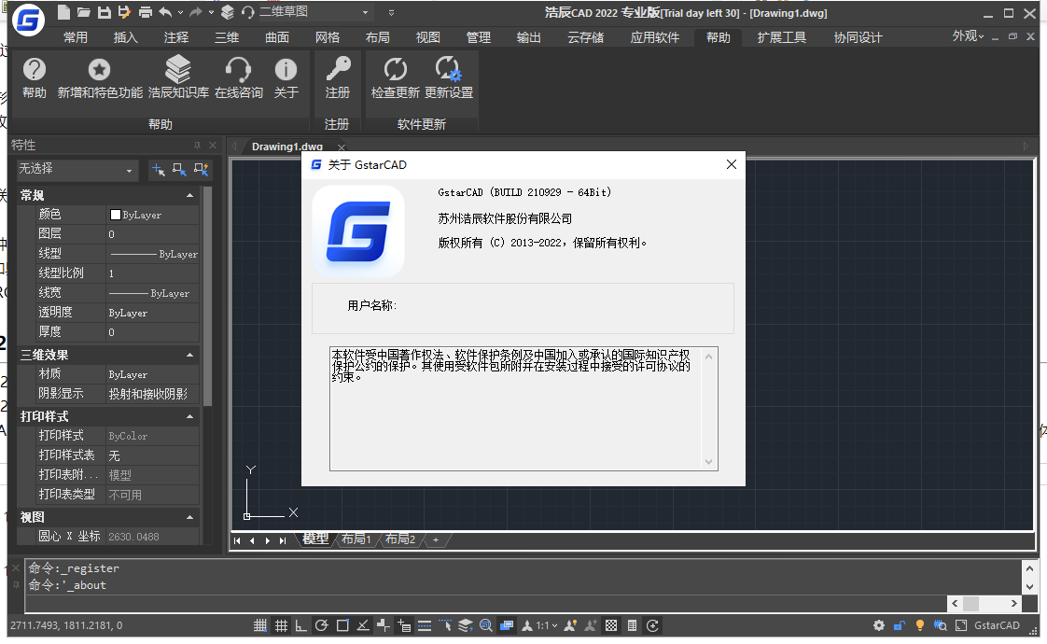The height and width of the screenshot is (644, 1047).
Task: Click the Open file folder icon
Action: pyautogui.click(x=83, y=12)
